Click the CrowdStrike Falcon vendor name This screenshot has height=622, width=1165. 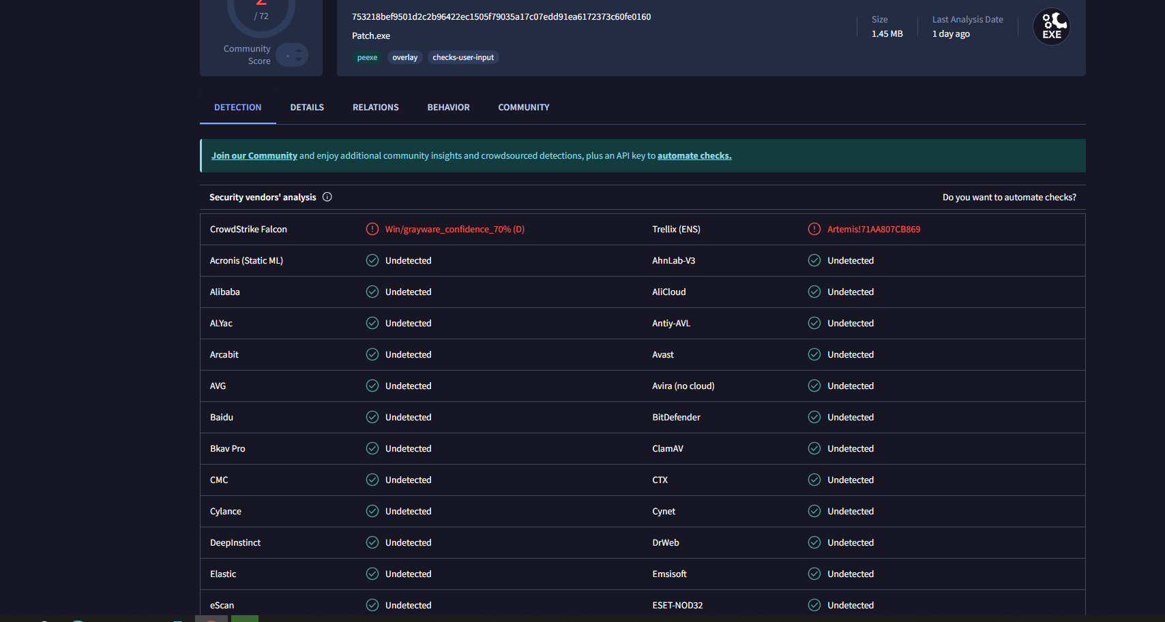[x=248, y=229]
